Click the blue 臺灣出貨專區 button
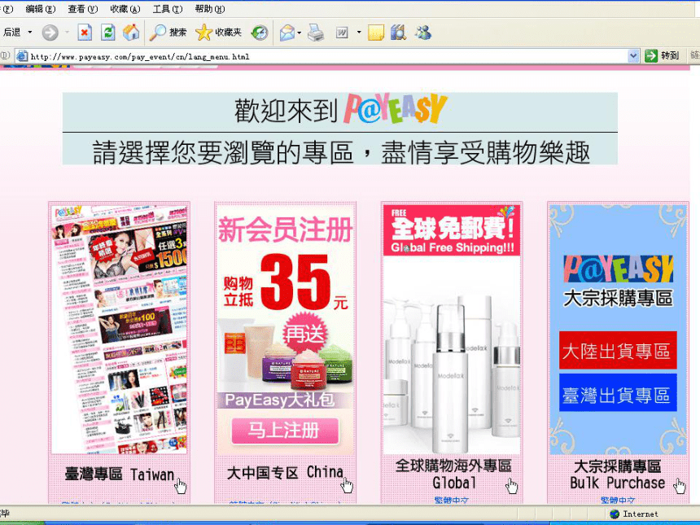700x525 pixels. tap(618, 393)
